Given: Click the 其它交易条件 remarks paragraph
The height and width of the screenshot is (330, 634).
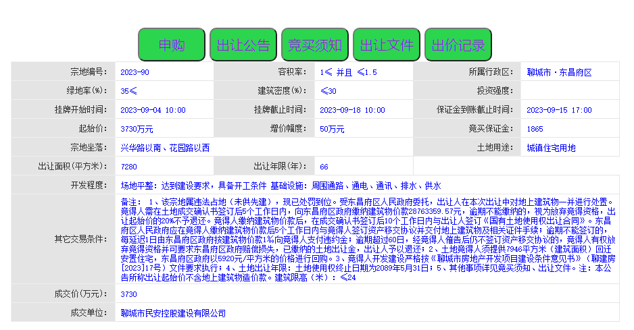Looking at the screenshot, I should [x=365, y=239].
